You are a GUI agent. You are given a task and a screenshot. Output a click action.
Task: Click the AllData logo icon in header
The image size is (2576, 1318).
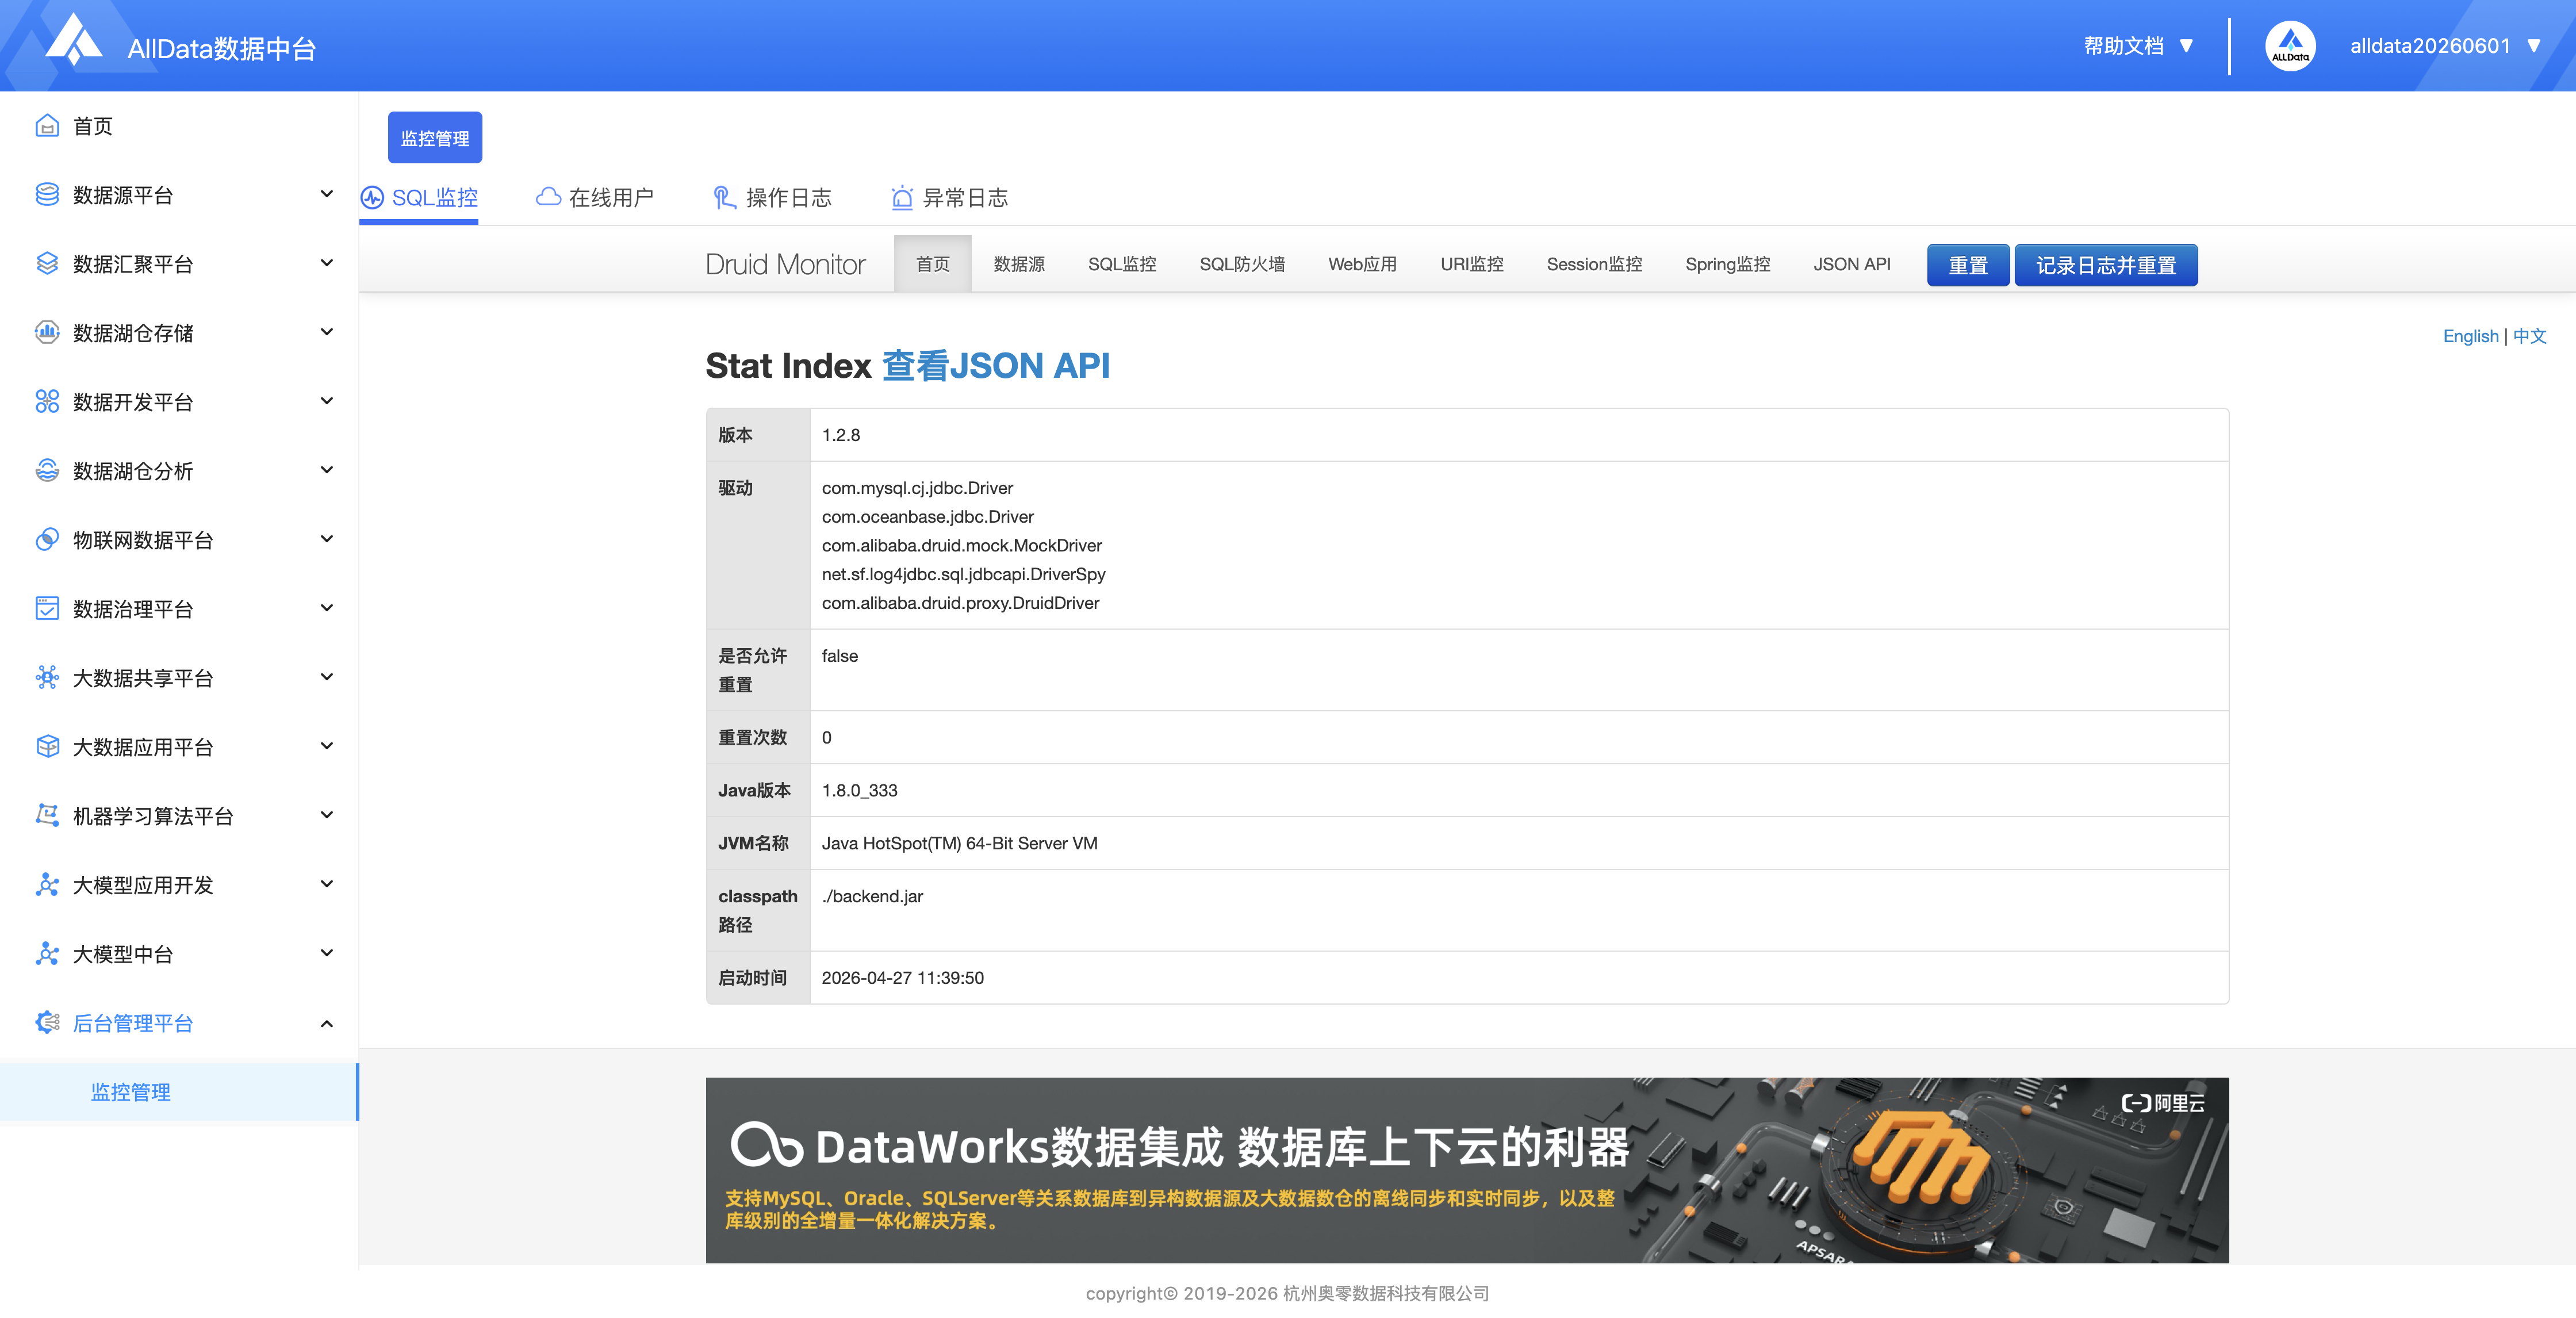pos(74,40)
